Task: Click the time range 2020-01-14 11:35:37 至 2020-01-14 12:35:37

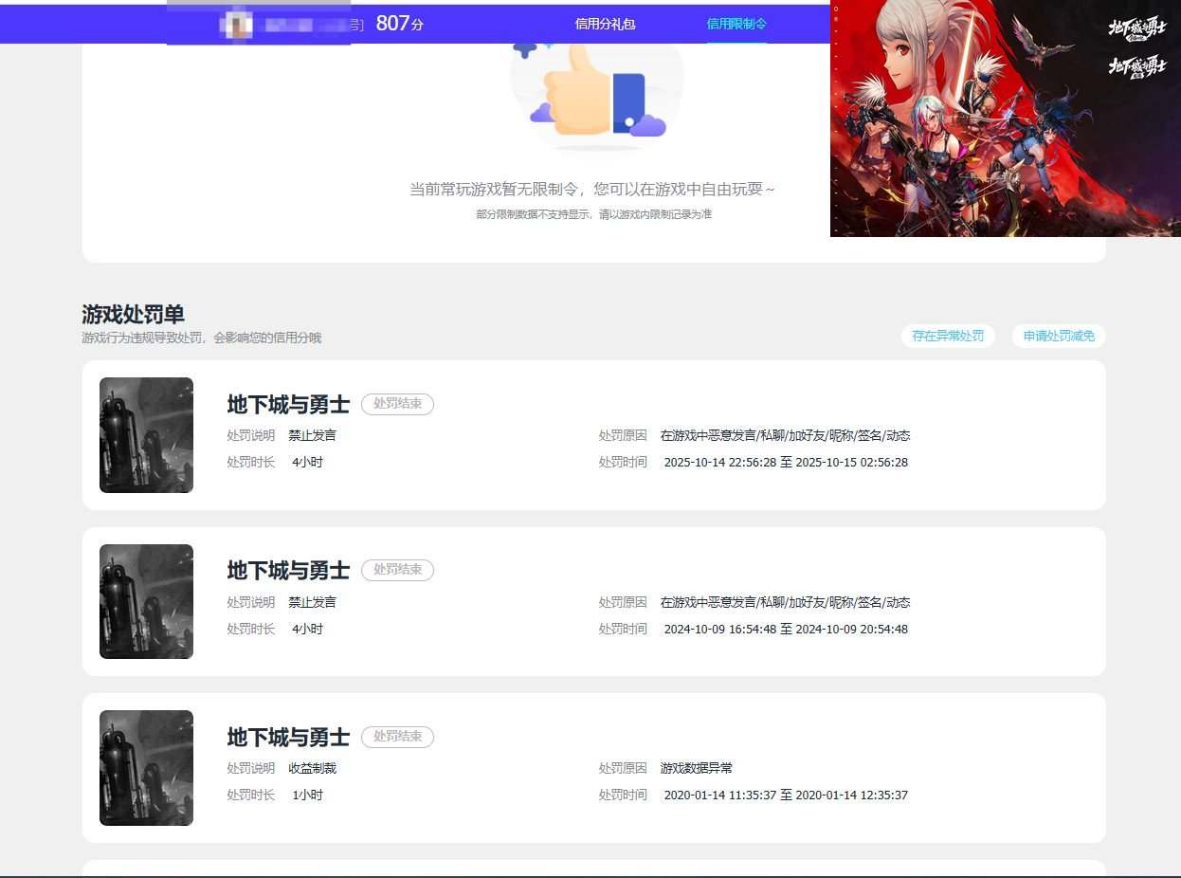Action: pos(786,796)
